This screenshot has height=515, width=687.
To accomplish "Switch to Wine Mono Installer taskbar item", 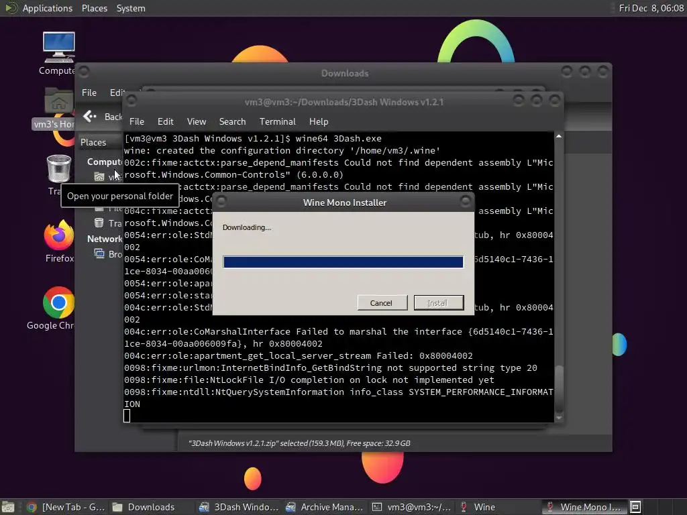I will tap(584, 507).
